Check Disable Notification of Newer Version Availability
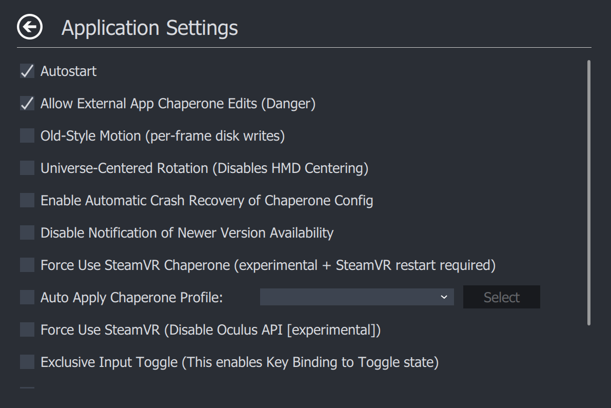 click(x=27, y=233)
